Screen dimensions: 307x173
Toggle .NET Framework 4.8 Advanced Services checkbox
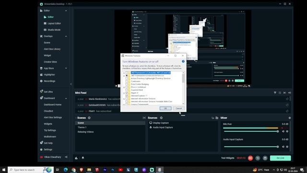(x=127, y=75)
